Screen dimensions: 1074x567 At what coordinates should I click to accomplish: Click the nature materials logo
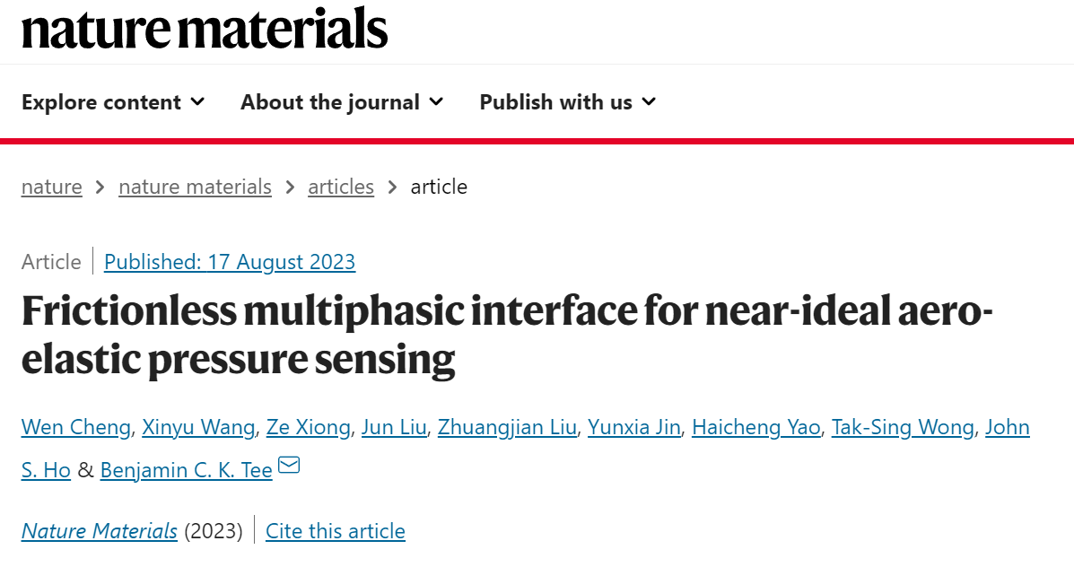(x=204, y=29)
